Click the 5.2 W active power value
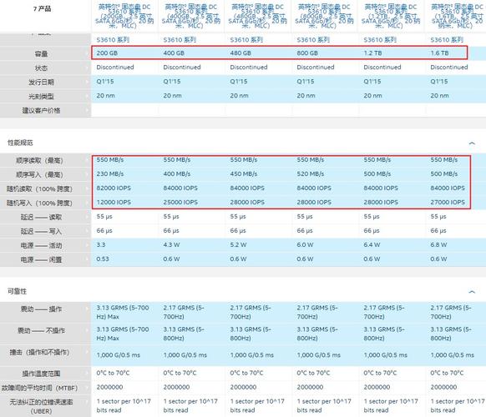The width and height of the screenshot is (486, 417). point(238,245)
